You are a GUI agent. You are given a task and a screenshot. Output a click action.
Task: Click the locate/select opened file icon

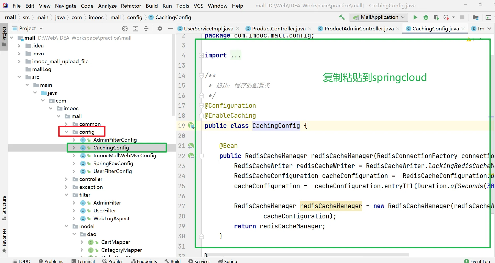[x=125, y=29]
